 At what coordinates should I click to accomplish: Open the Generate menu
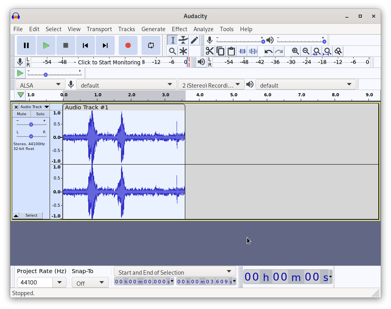[153, 29]
